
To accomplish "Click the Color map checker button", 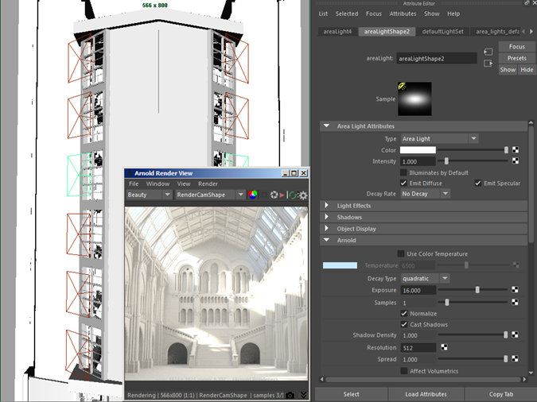I will (515, 150).
